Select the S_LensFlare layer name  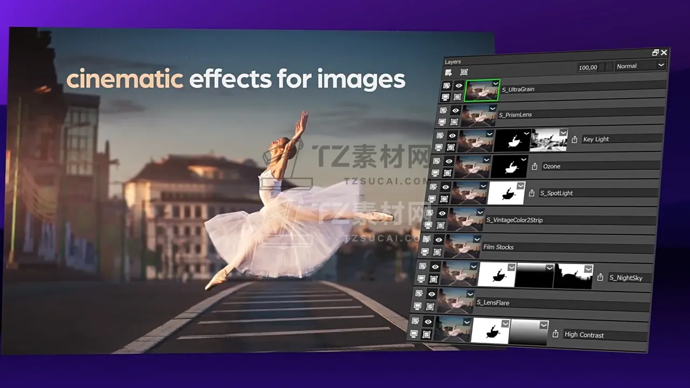point(493,303)
